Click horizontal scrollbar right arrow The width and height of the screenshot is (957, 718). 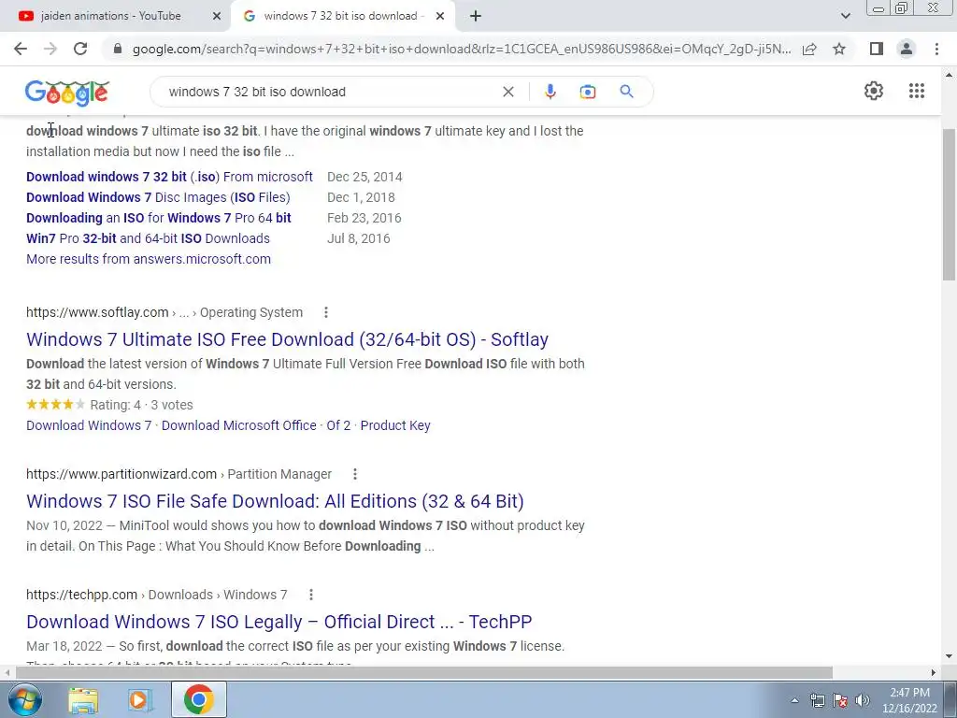[x=934, y=673]
